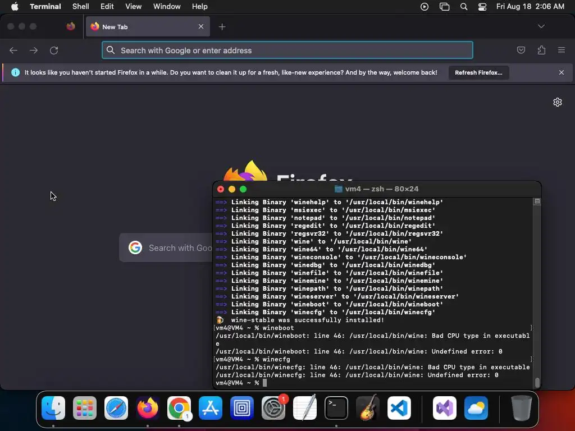Screen dimensions: 575x431
Task: Open the blue square-frame app in the Dock
Action: pos(242,407)
